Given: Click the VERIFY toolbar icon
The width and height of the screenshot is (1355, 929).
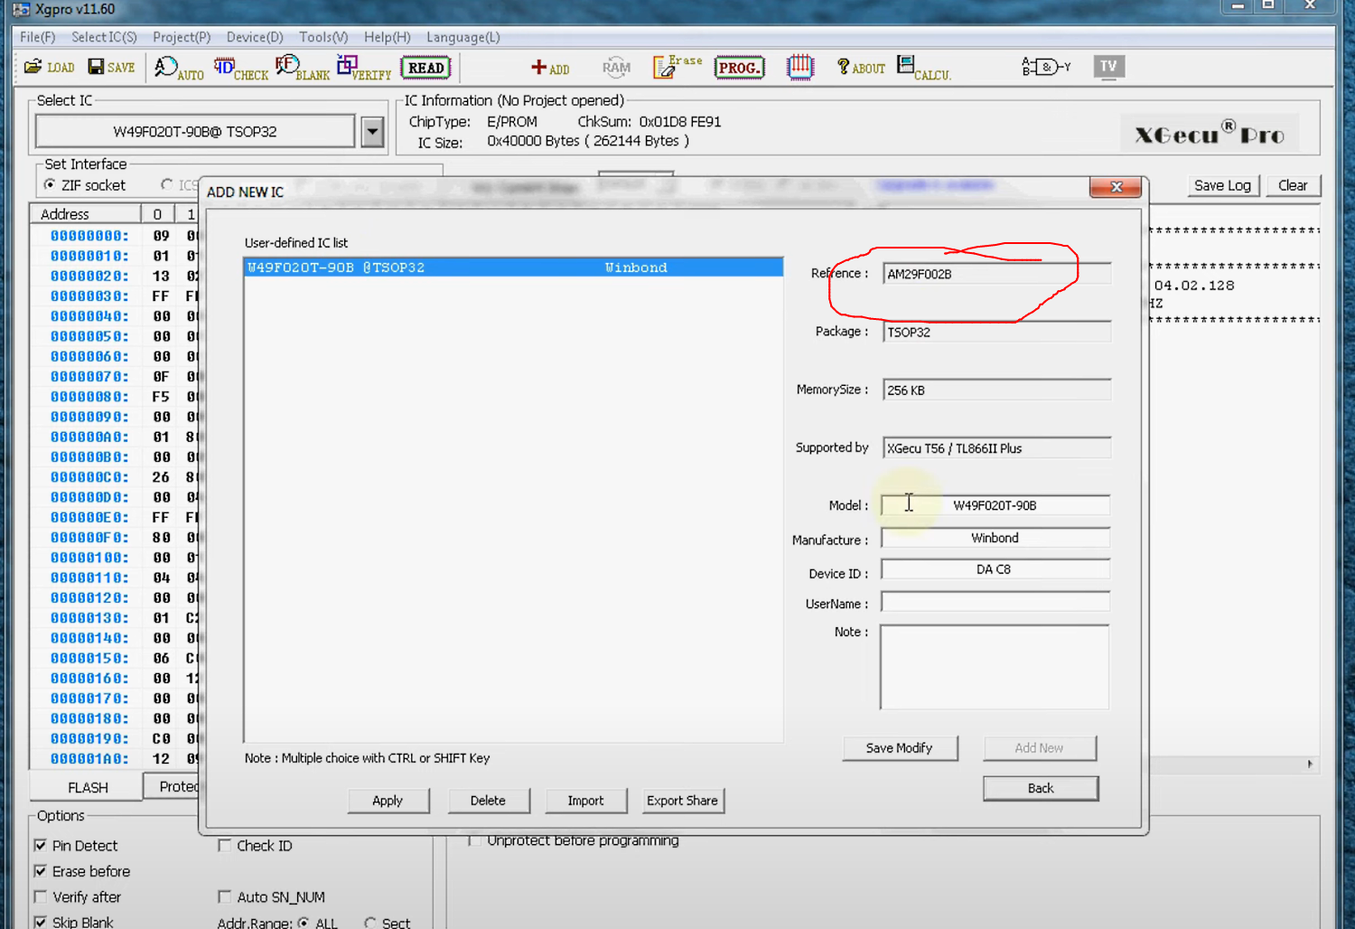Looking at the screenshot, I should (x=364, y=68).
